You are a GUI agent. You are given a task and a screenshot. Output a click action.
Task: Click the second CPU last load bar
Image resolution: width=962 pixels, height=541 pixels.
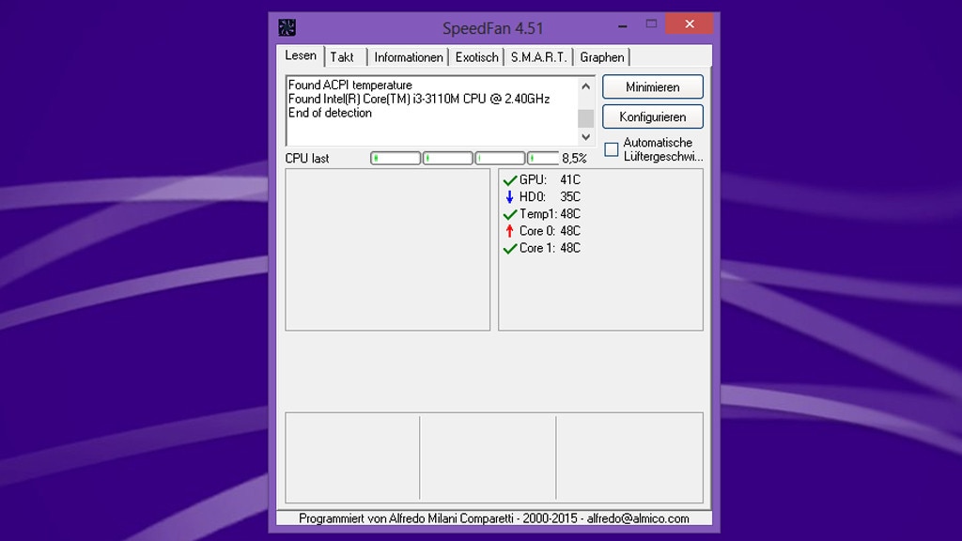(x=448, y=158)
